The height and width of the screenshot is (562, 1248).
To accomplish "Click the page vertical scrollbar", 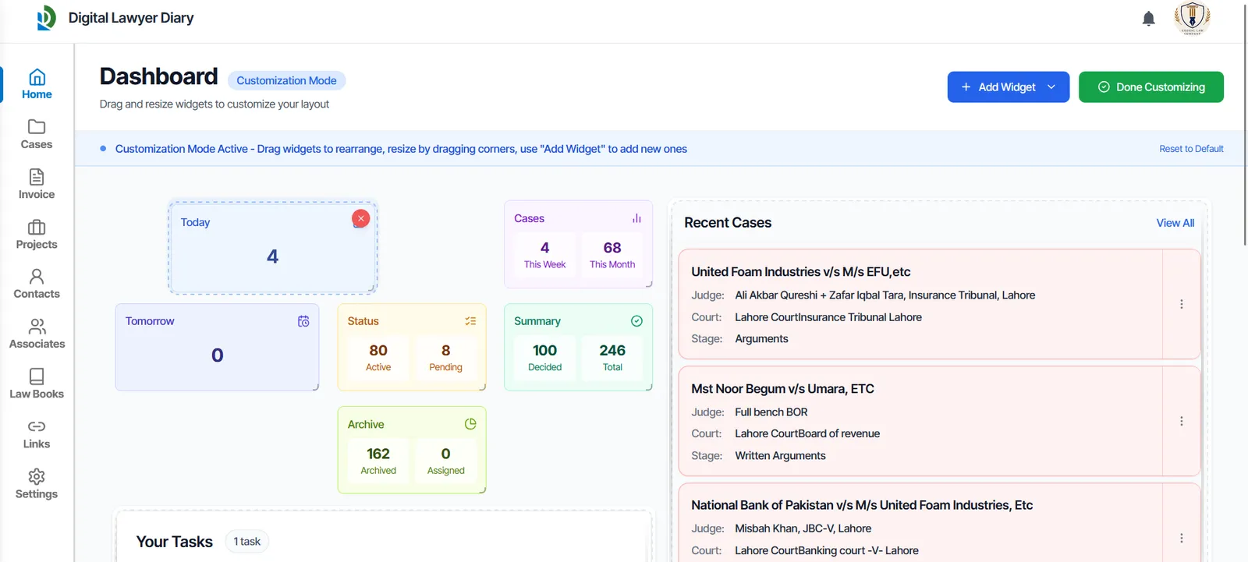I will coord(1245,125).
